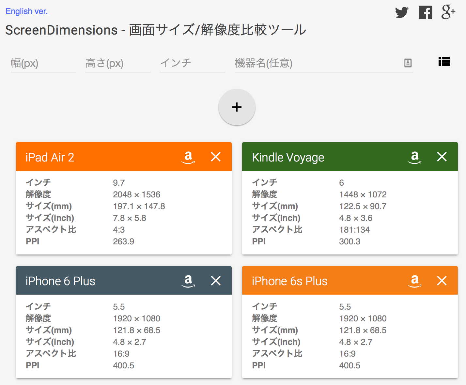Screen dimensions: 466x385
Task: Open Amazon link on the Kindle Voyage card
Action: coord(414,157)
